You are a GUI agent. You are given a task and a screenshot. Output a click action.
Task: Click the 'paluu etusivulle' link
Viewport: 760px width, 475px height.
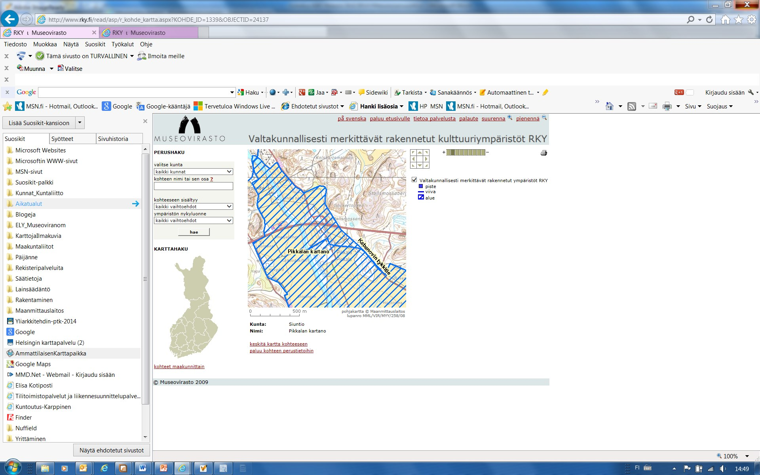pyautogui.click(x=390, y=118)
